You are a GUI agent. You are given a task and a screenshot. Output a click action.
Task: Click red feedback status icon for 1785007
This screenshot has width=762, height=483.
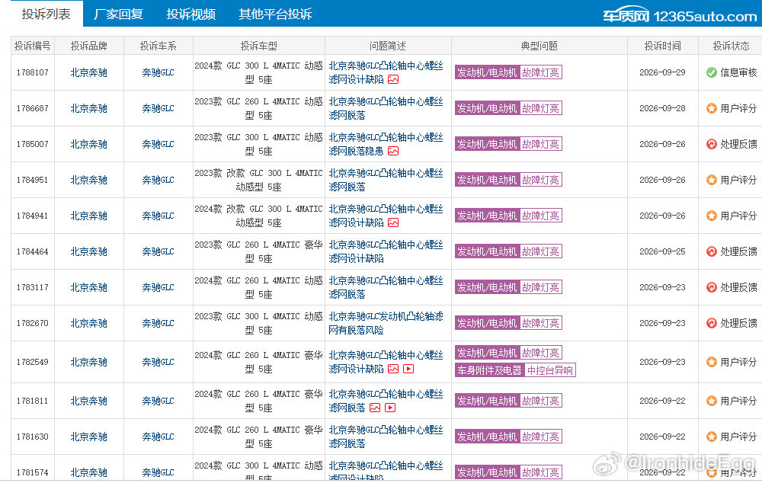(x=712, y=144)
